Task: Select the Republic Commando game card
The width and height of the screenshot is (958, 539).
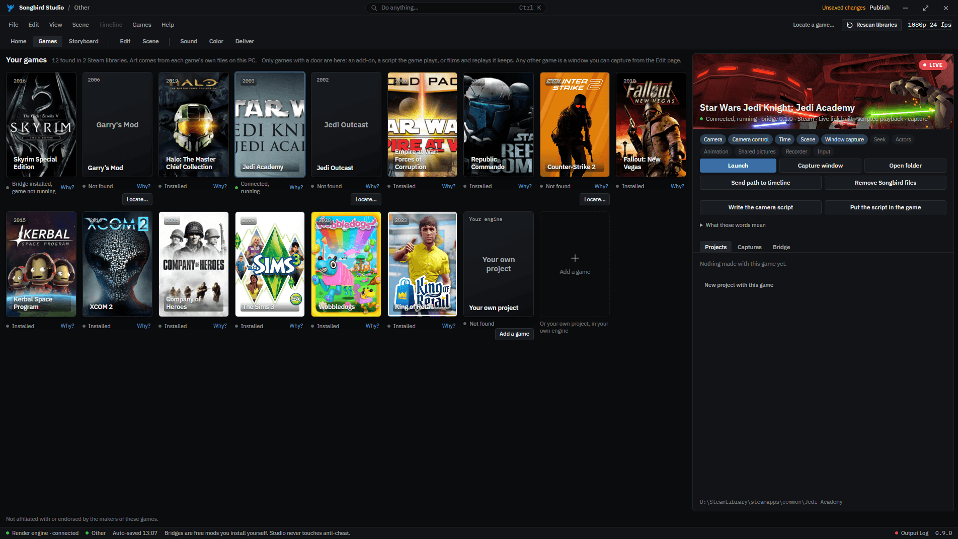Action: click(498, 124)
